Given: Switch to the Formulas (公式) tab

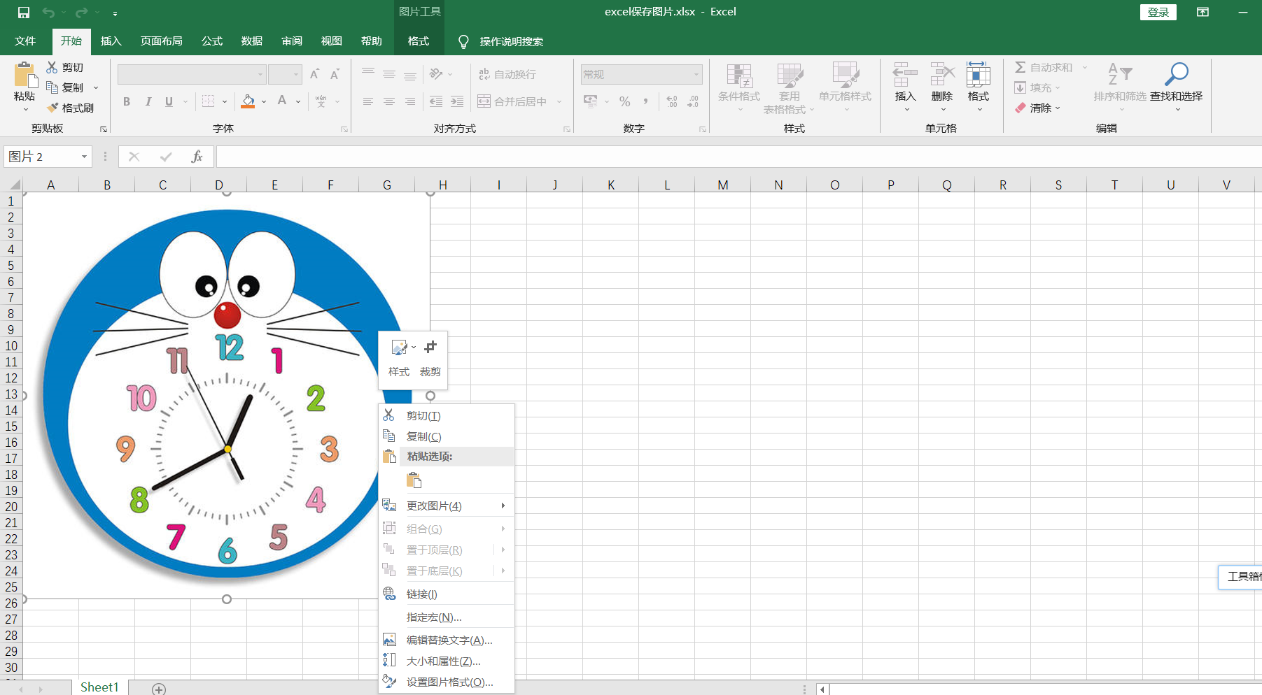Looking at the screenshot, I should 212,41.
